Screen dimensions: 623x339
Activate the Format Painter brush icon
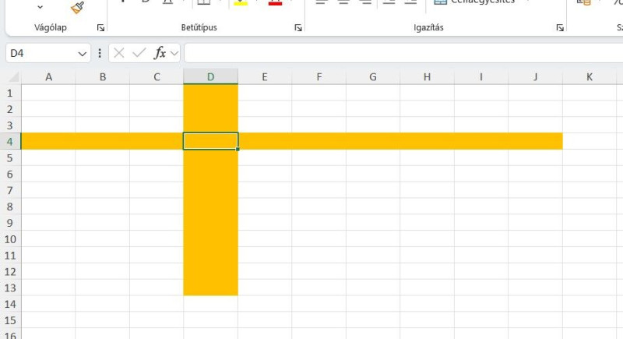[77, 7]
